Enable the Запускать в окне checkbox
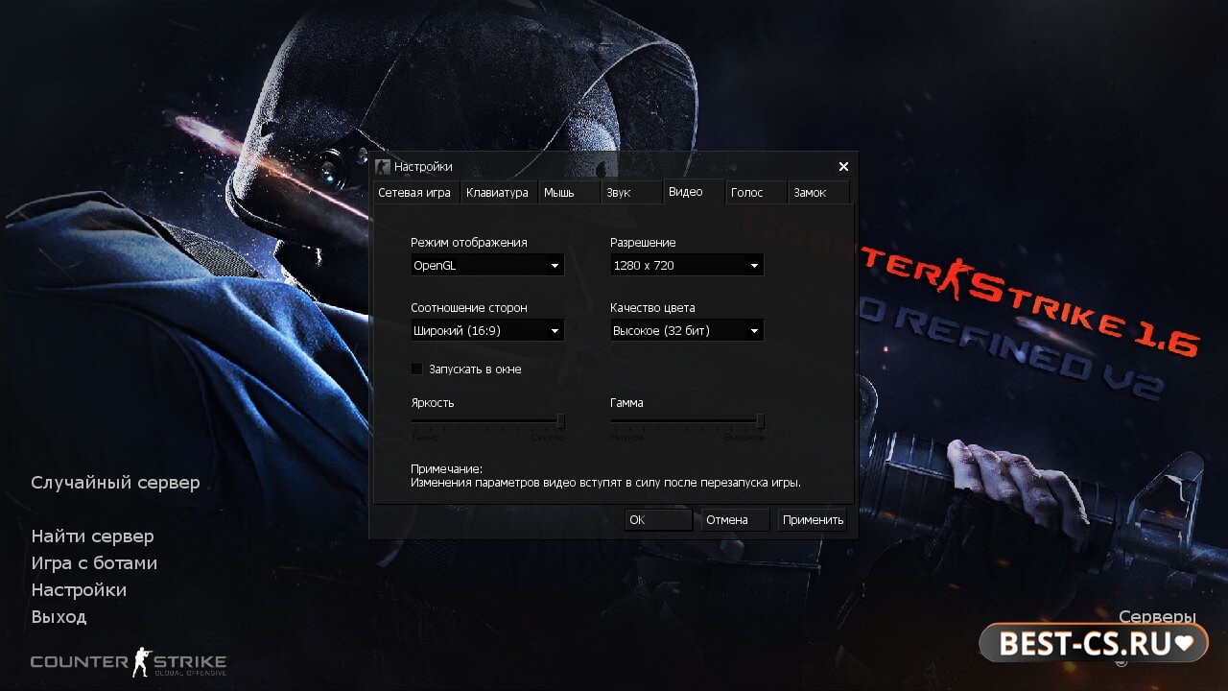The image size is (1228, 691). [x=417, y=369]
